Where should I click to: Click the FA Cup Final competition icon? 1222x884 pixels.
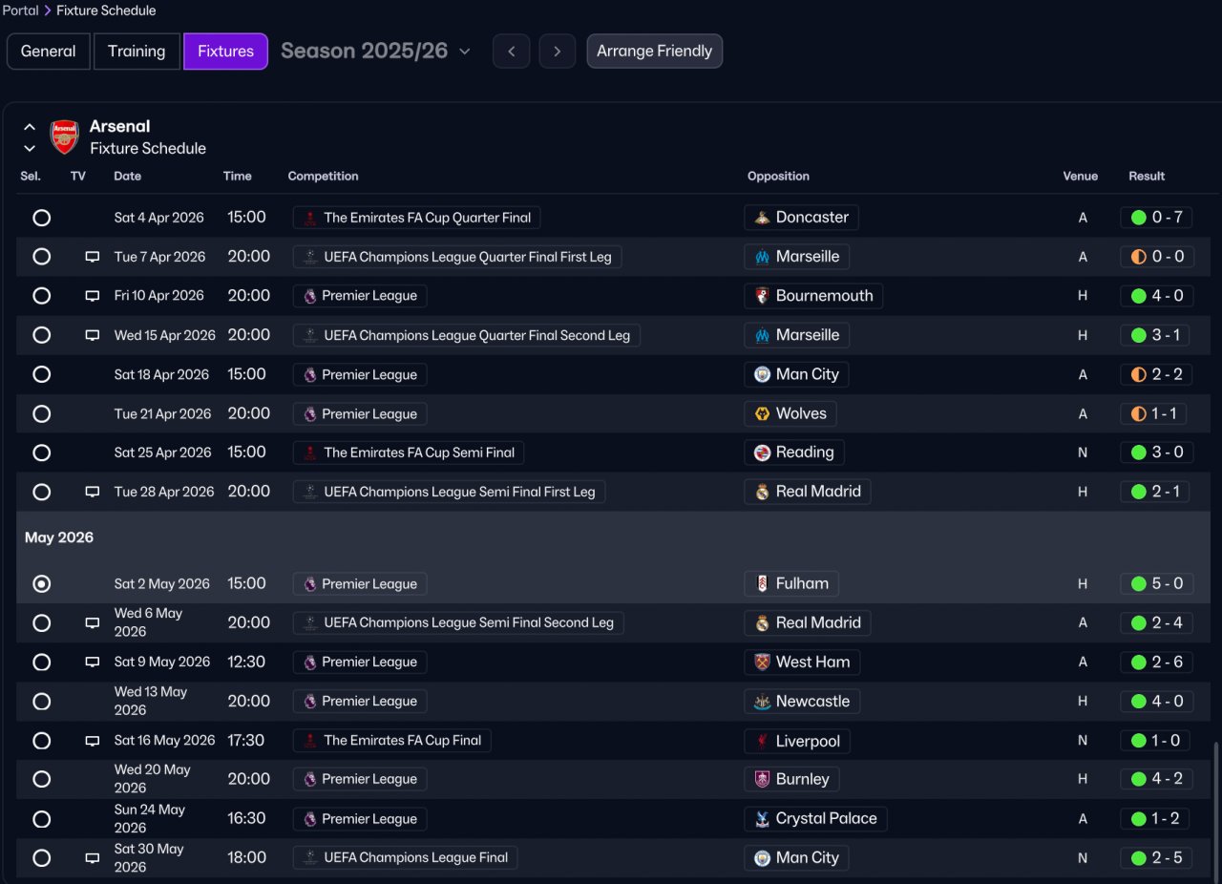coord(309,741)
